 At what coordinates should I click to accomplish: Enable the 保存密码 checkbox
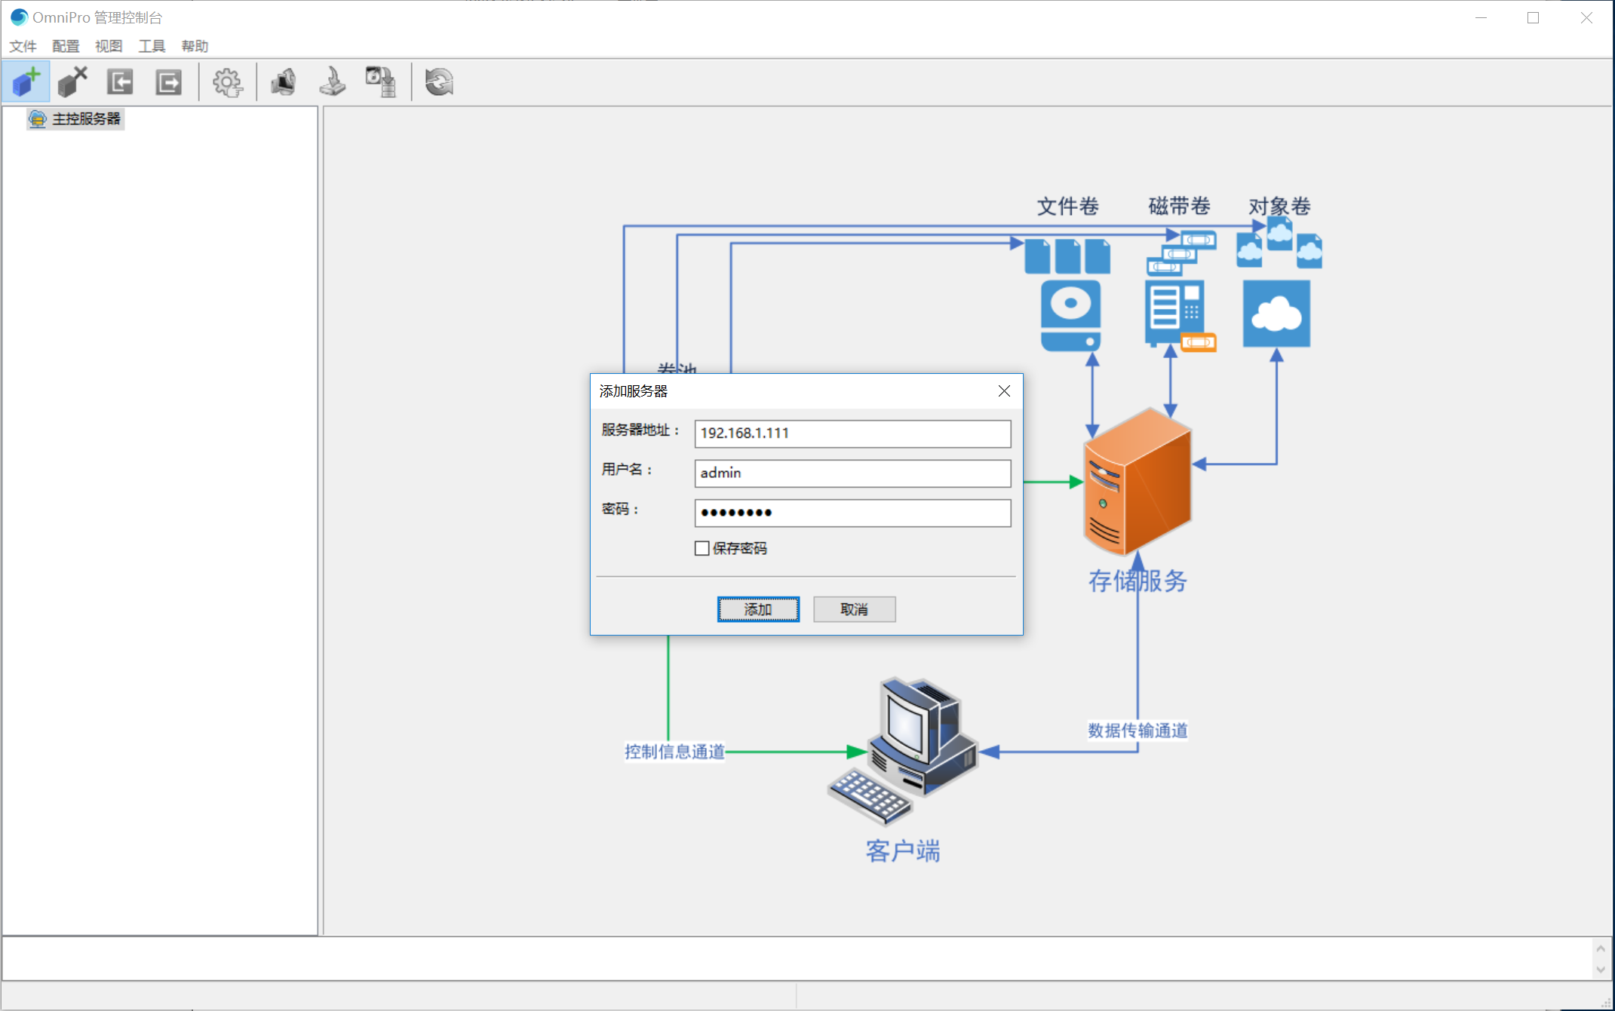click(x=702, y=548)
